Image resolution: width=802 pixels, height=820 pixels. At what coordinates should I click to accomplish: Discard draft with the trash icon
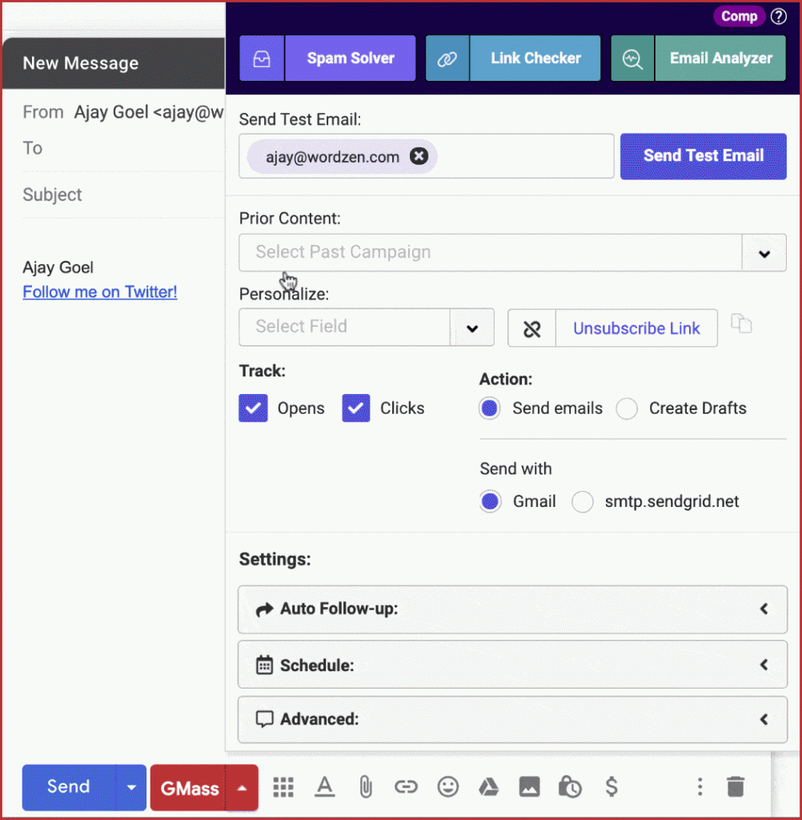click(x=735, y=787)
